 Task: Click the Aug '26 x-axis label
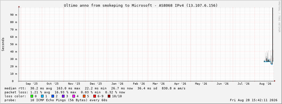(265, 84)
